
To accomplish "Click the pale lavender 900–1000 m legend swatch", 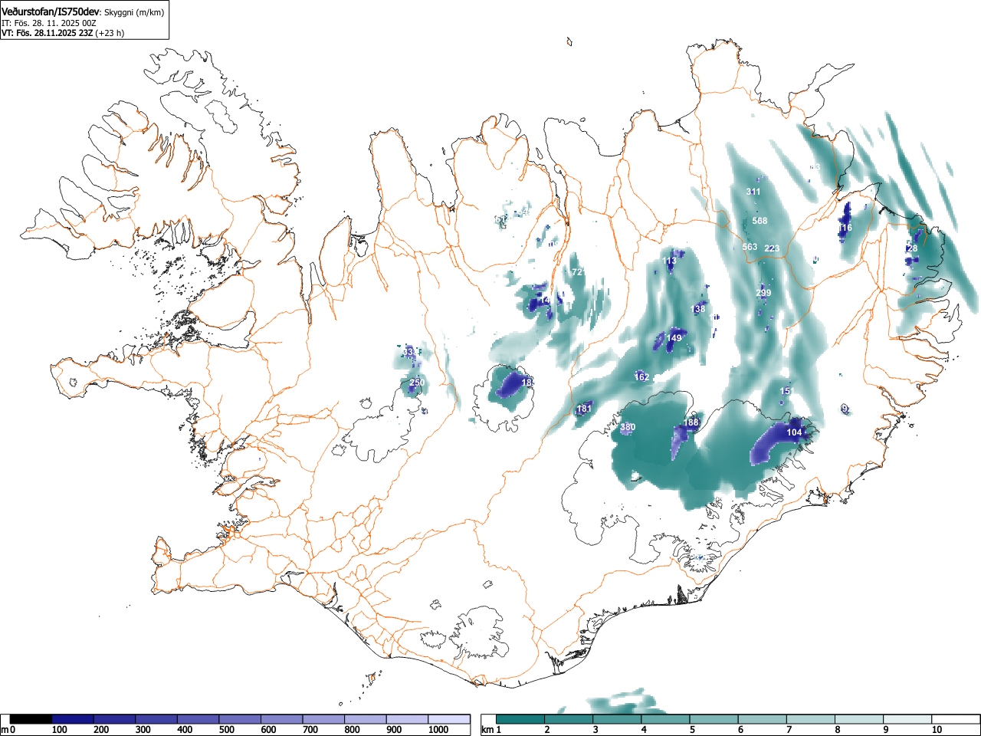I will 407,719.
